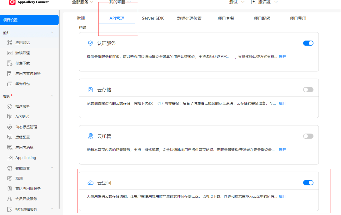Open the 我的项目 dropdown
Screen dimensions: 341x215
pyautogui.click(x=120, y=2)
